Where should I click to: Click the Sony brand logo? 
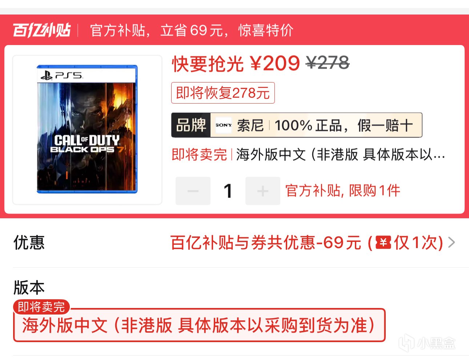tap(223, 125)
